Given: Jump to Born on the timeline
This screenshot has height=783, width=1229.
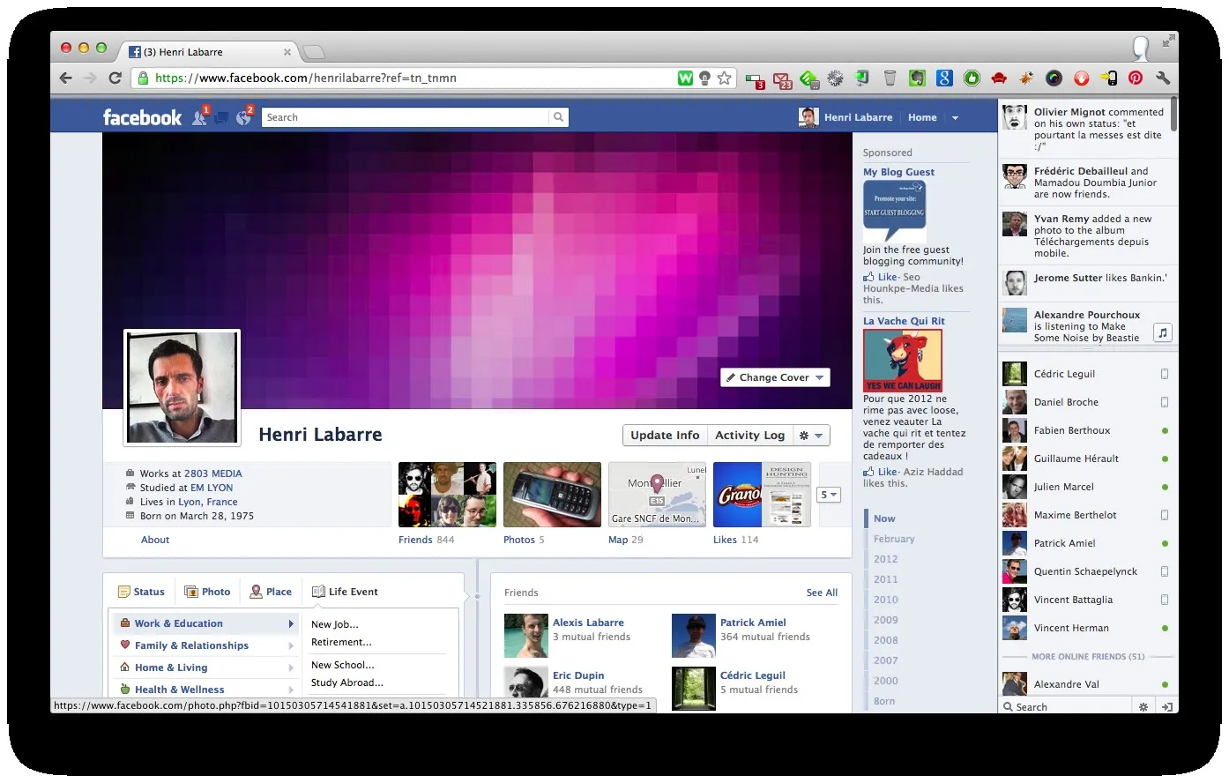Looking at the screenshot, I should (x=884, y=701).
